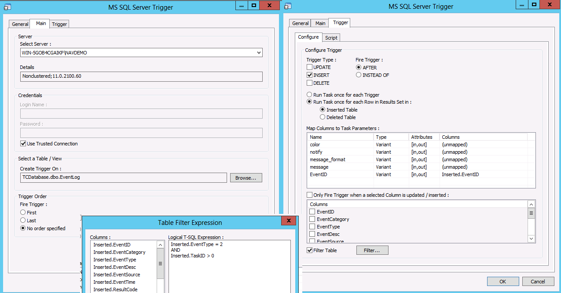Switch to General tab in left window

20,24
